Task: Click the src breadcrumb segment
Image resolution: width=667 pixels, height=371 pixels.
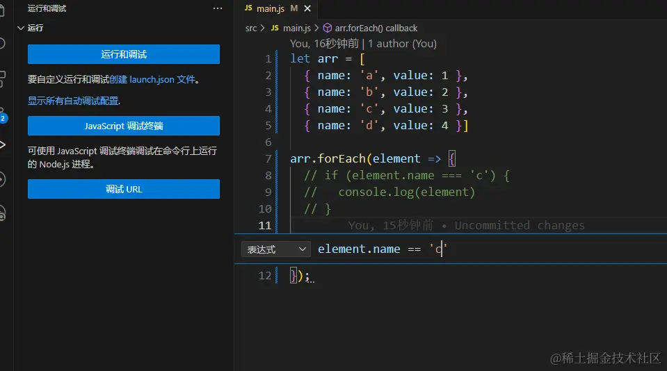Action: [x=251, y=28]
